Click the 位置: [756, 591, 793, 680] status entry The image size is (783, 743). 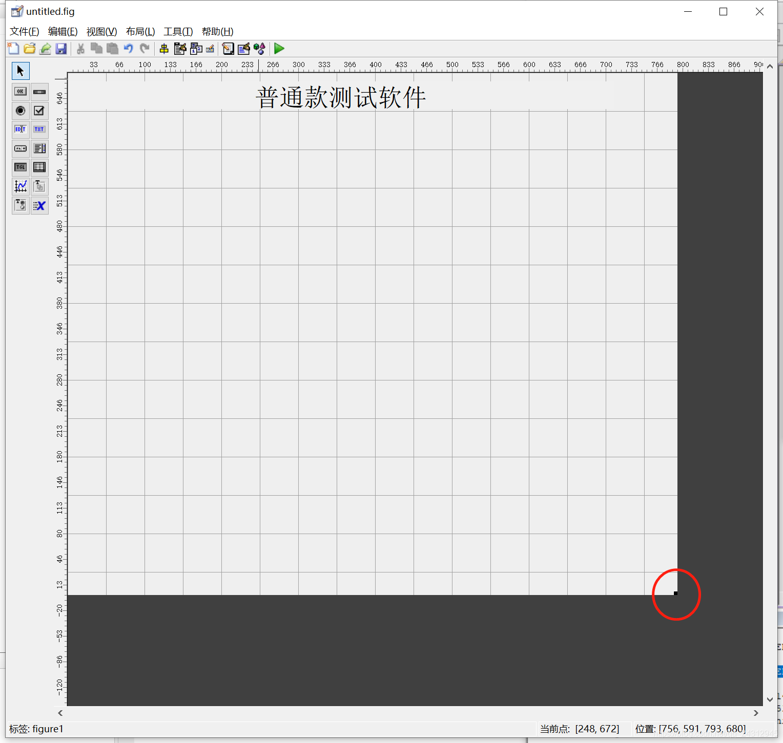[690, 729]
